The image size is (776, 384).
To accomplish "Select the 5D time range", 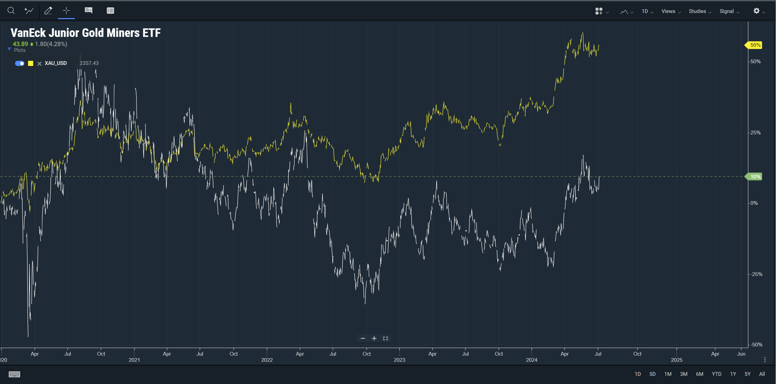I will pos(652,374).
